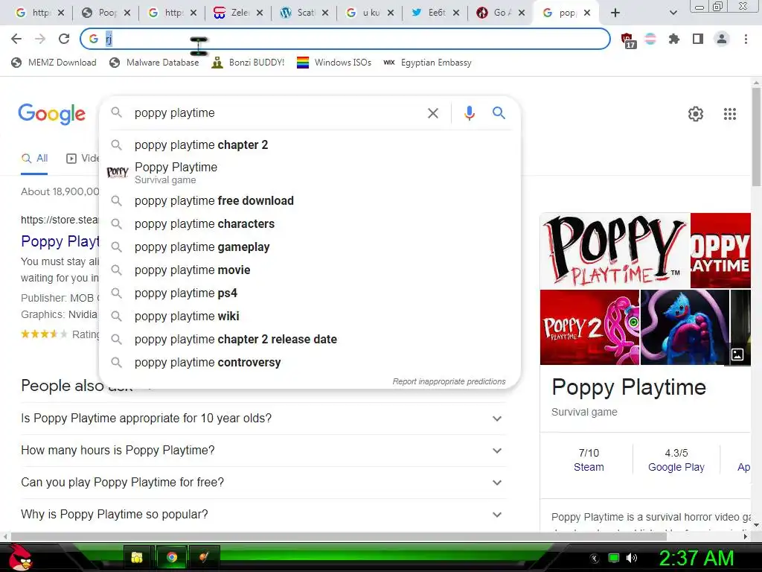Open Bonzi BUDDY! bookmark
Viewport: 762px width, 572px height.
click(248, 63)
